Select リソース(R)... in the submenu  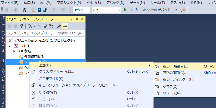coord(185,93)
